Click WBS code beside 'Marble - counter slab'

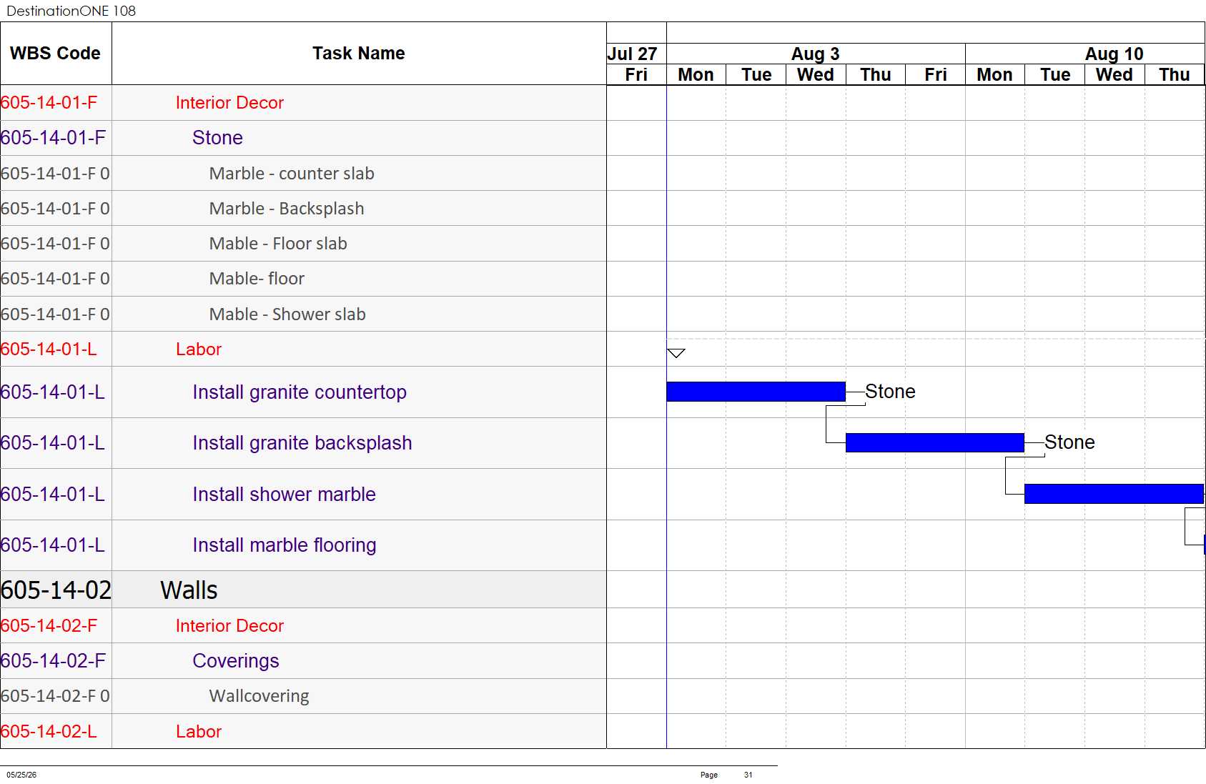click(x=56, y=174)
